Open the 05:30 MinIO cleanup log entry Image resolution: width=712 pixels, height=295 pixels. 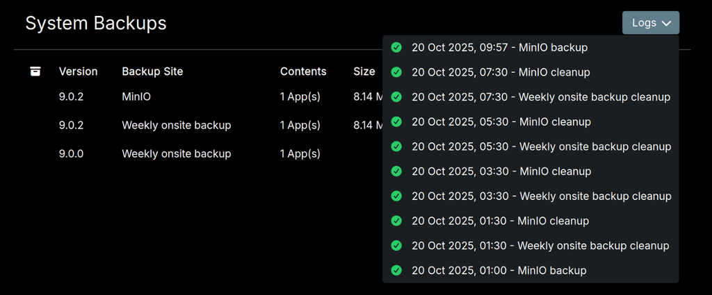click(x=501, y=122)
